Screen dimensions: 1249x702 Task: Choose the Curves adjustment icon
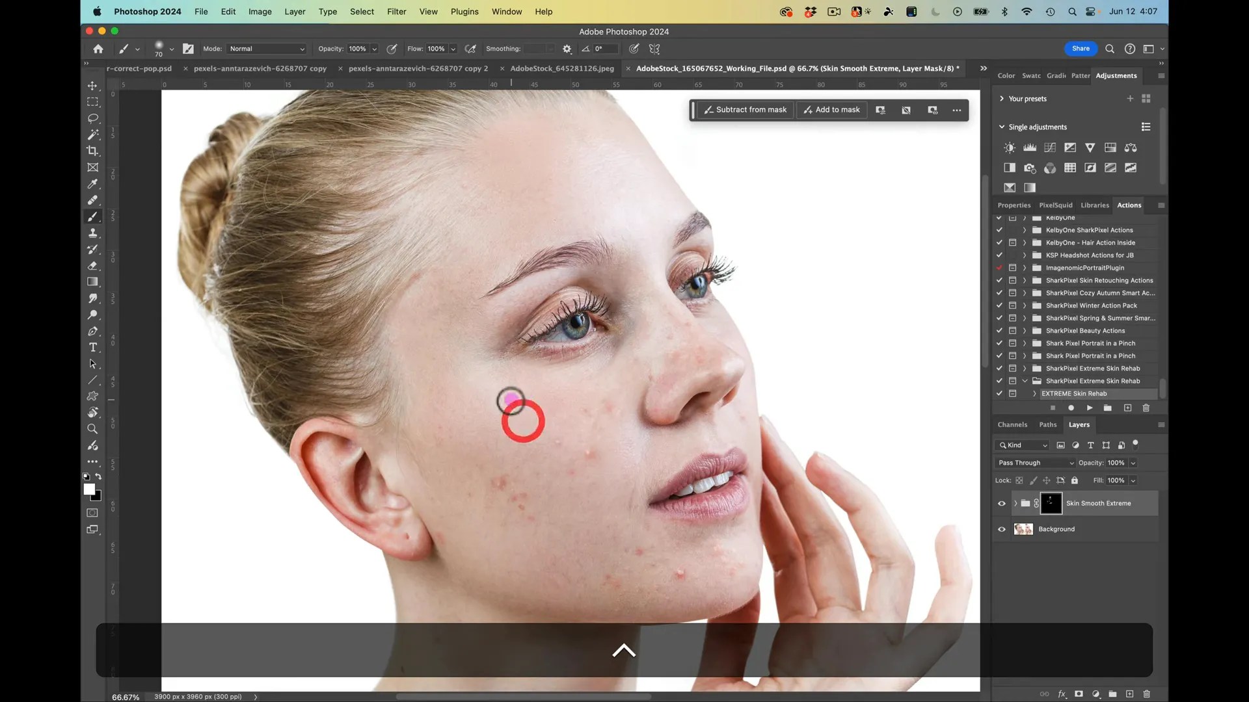click(1049, 148)
